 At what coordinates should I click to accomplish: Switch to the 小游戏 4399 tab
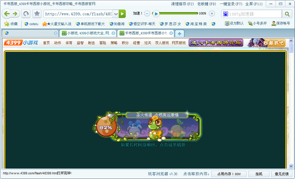click(88, 33)
